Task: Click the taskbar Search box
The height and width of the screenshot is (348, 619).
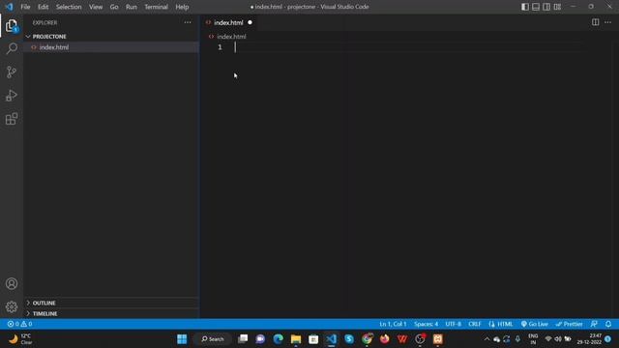Action: tap(213, 339)
